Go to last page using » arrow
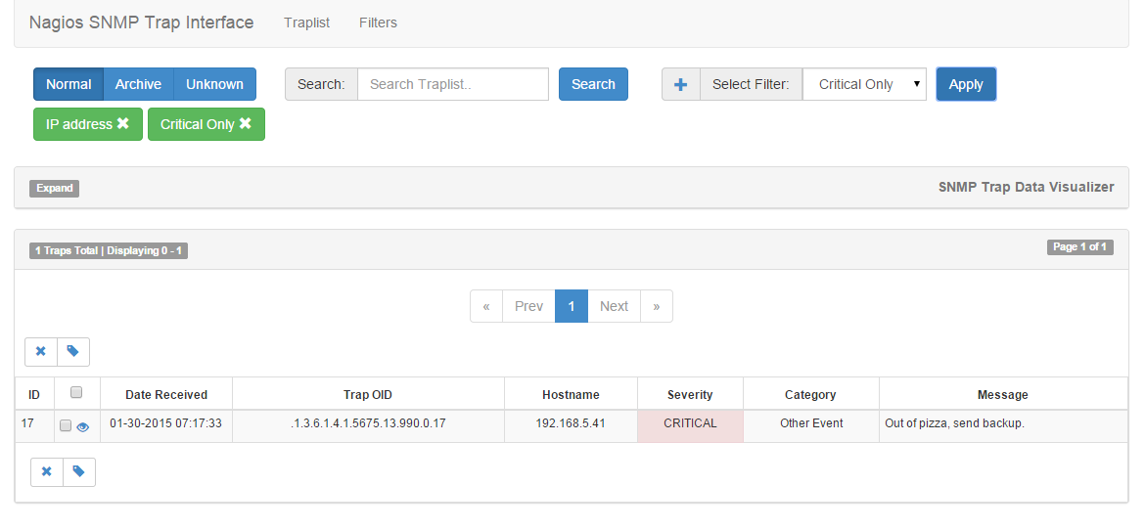 (656, 306)
